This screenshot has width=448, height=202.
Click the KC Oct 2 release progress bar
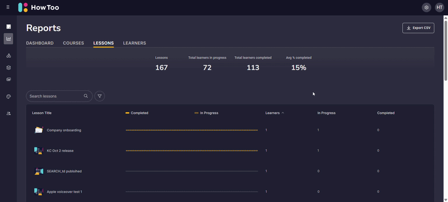pyautogui.click(x=192, y=151)
